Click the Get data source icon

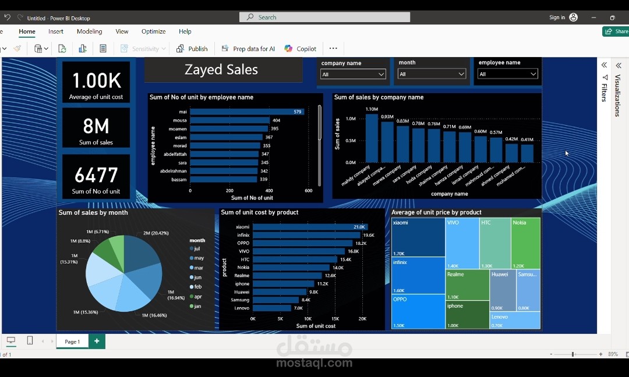pyautogui.click(x=38, y=48)
